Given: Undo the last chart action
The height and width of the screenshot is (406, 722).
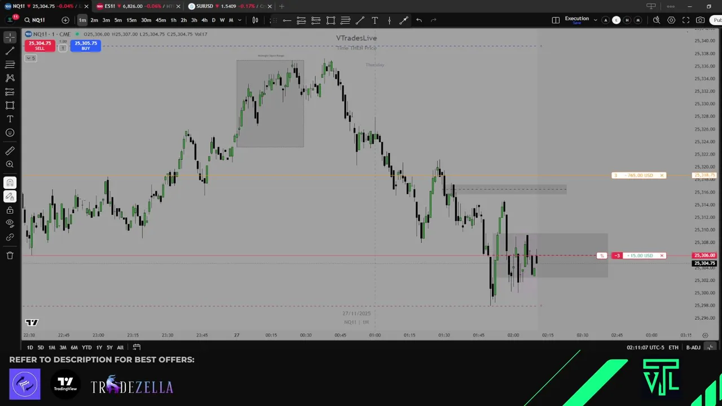Looking at the screenshot, I should [419, 20].
